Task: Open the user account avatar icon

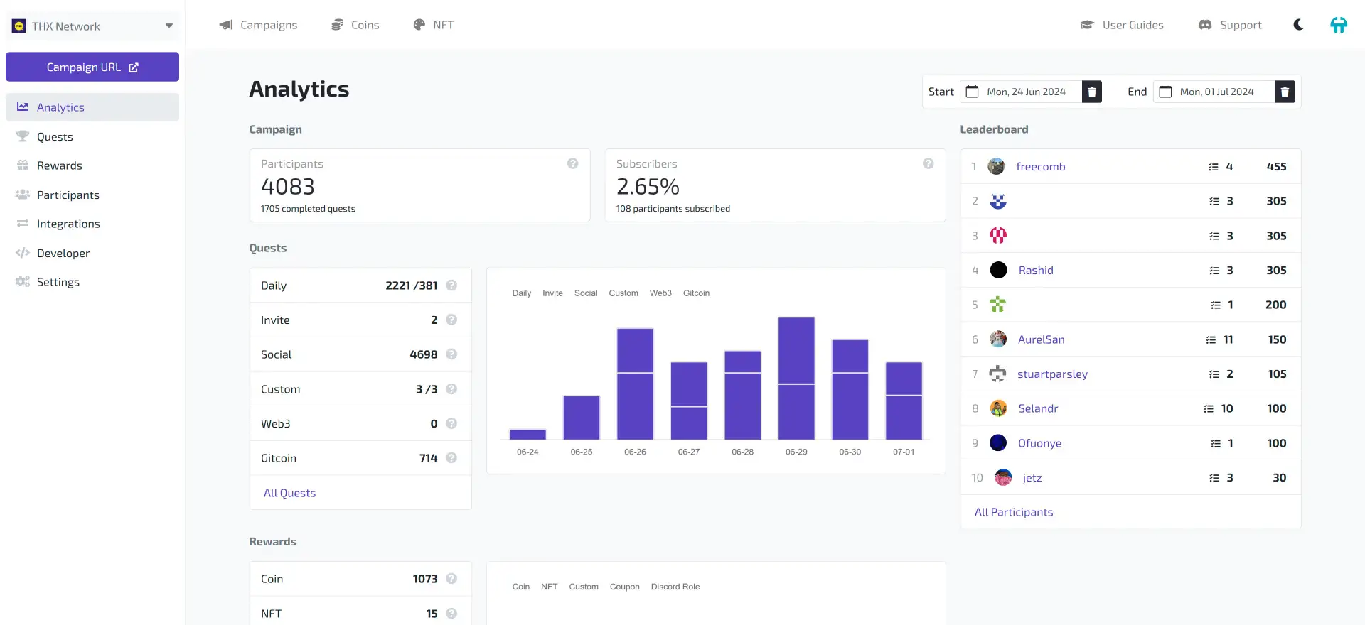Action: coord(1338,25)
